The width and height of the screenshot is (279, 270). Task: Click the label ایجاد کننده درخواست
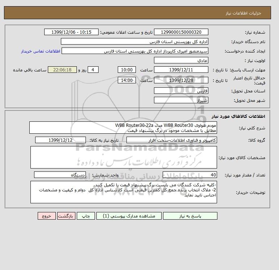coord(245,51)
